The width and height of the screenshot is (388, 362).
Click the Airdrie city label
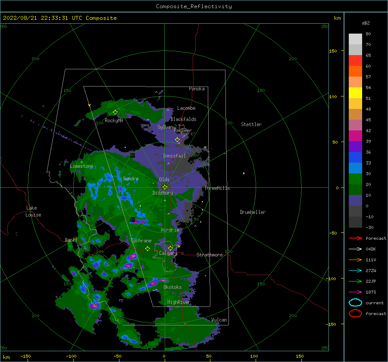point(170,230)
